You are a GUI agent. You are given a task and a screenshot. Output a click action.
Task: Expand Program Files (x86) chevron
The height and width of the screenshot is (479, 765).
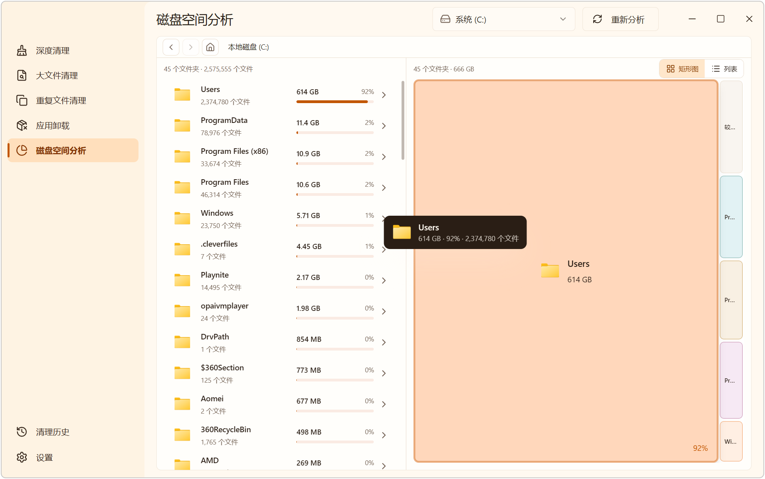pos(384,157)
